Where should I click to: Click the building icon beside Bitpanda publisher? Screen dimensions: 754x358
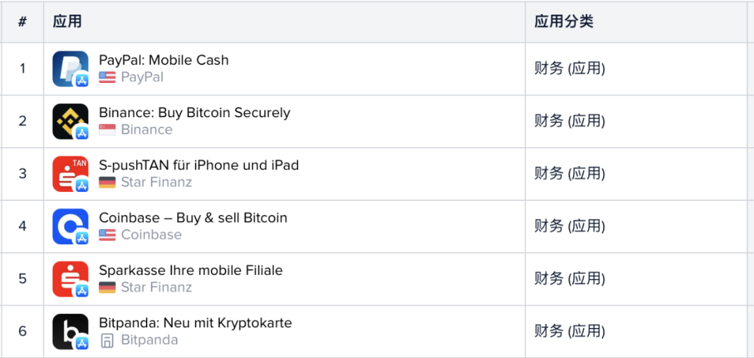tap(108, 341)
